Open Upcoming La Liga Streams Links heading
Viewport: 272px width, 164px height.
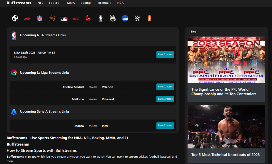[45, 73]
